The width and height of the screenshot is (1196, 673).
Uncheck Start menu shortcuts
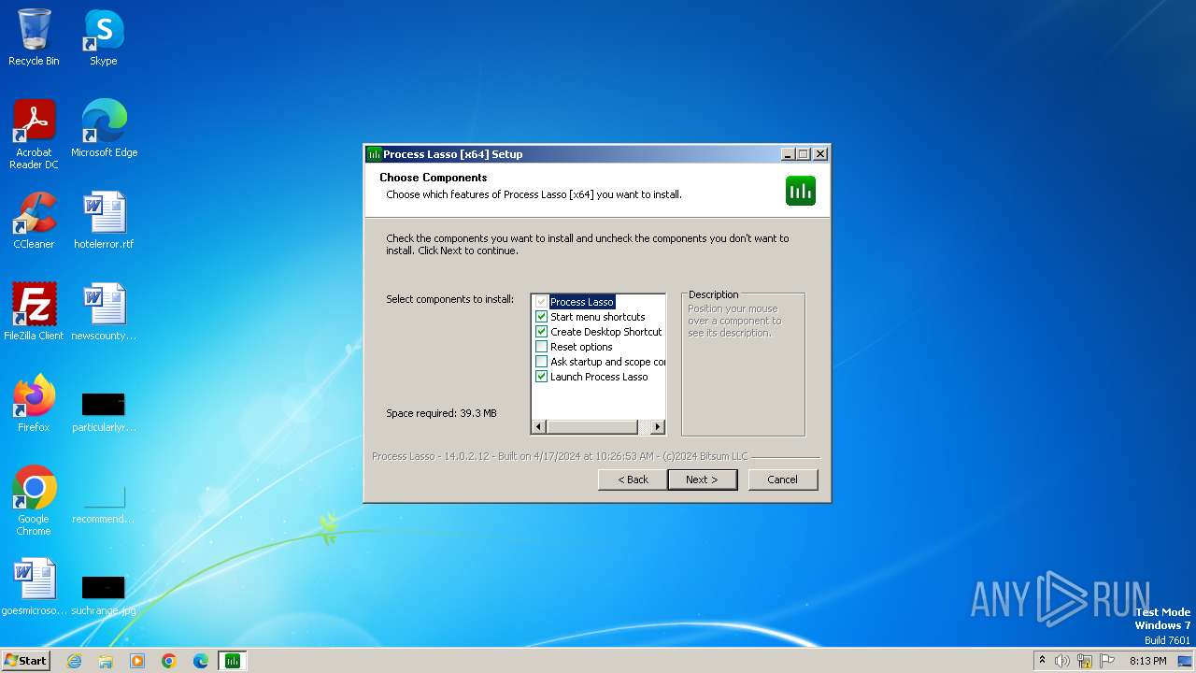541,317
